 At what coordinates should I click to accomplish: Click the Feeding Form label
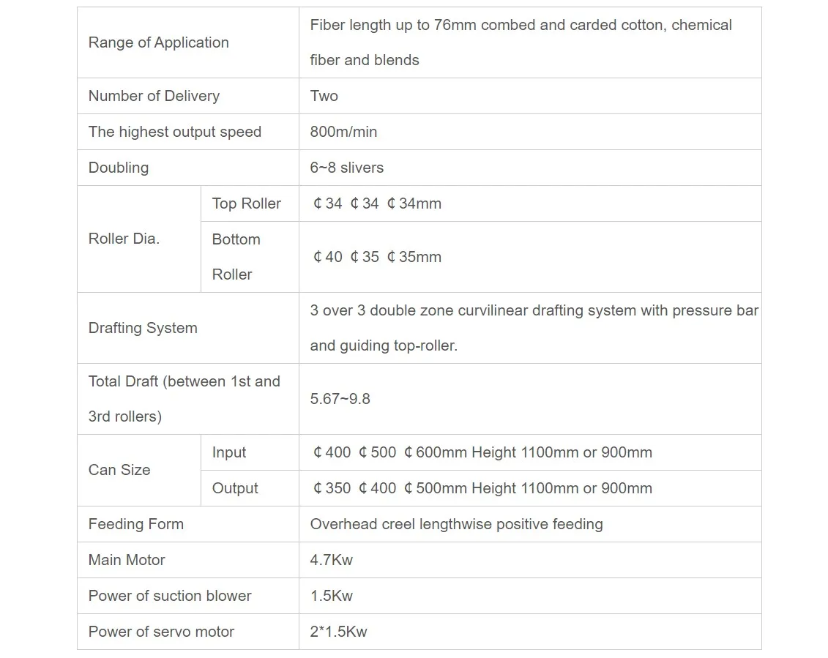(x=136, y=524)
